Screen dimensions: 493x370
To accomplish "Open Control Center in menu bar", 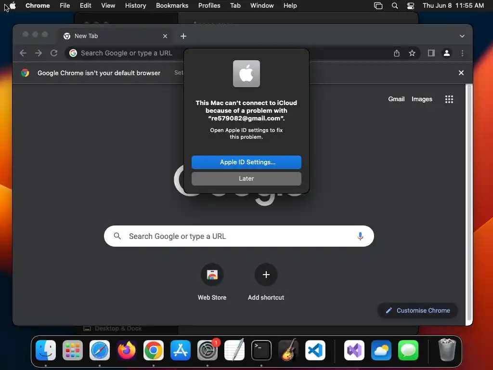I will point(410,5).
